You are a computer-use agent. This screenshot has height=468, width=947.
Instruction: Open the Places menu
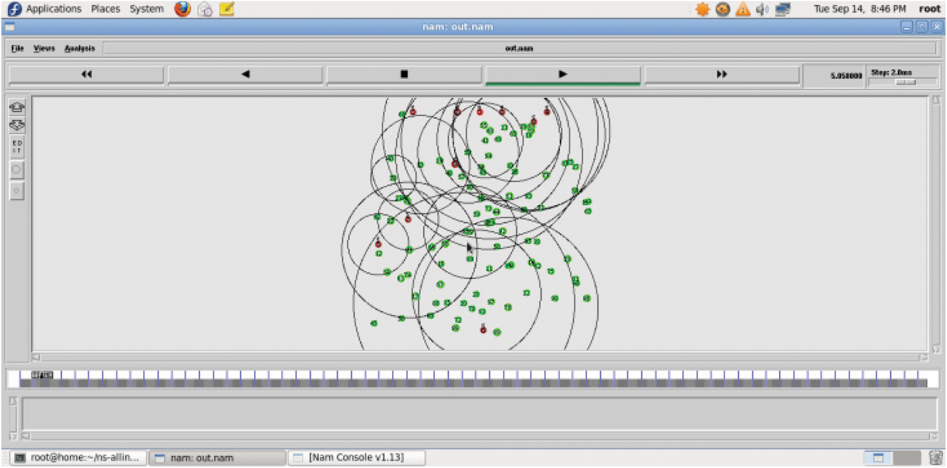105,9
